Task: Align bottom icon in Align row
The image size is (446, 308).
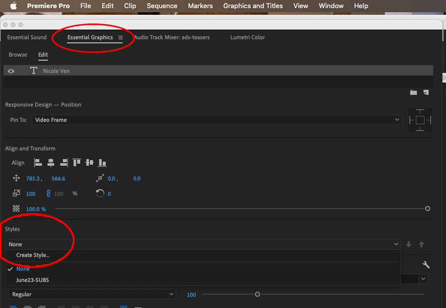Action: [x=102, y=163]
